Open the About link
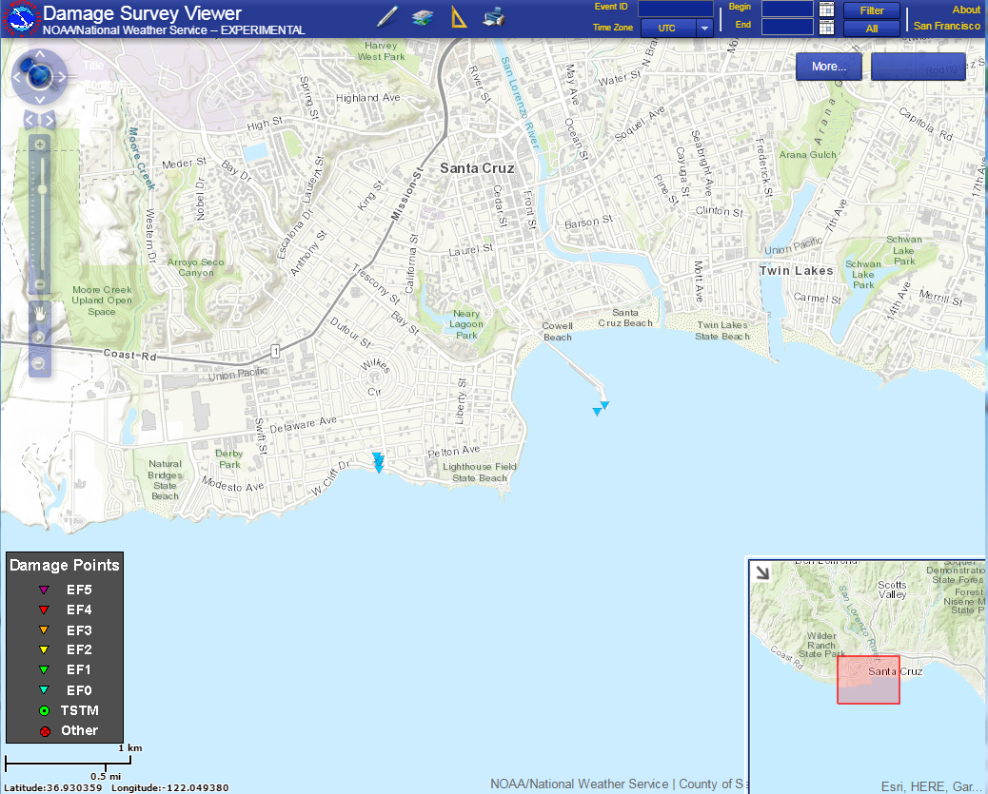Screen dimensions: 988x794 (x=965, y=10)
